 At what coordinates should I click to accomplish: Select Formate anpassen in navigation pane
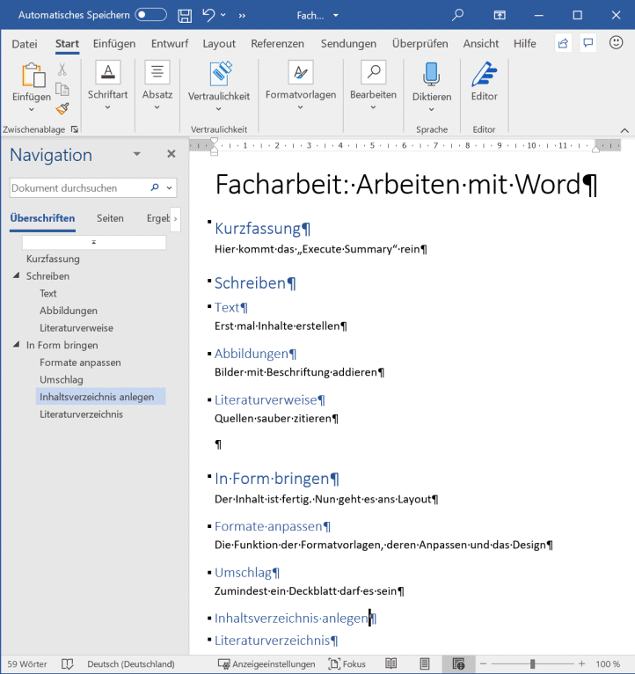pos(80,363)
